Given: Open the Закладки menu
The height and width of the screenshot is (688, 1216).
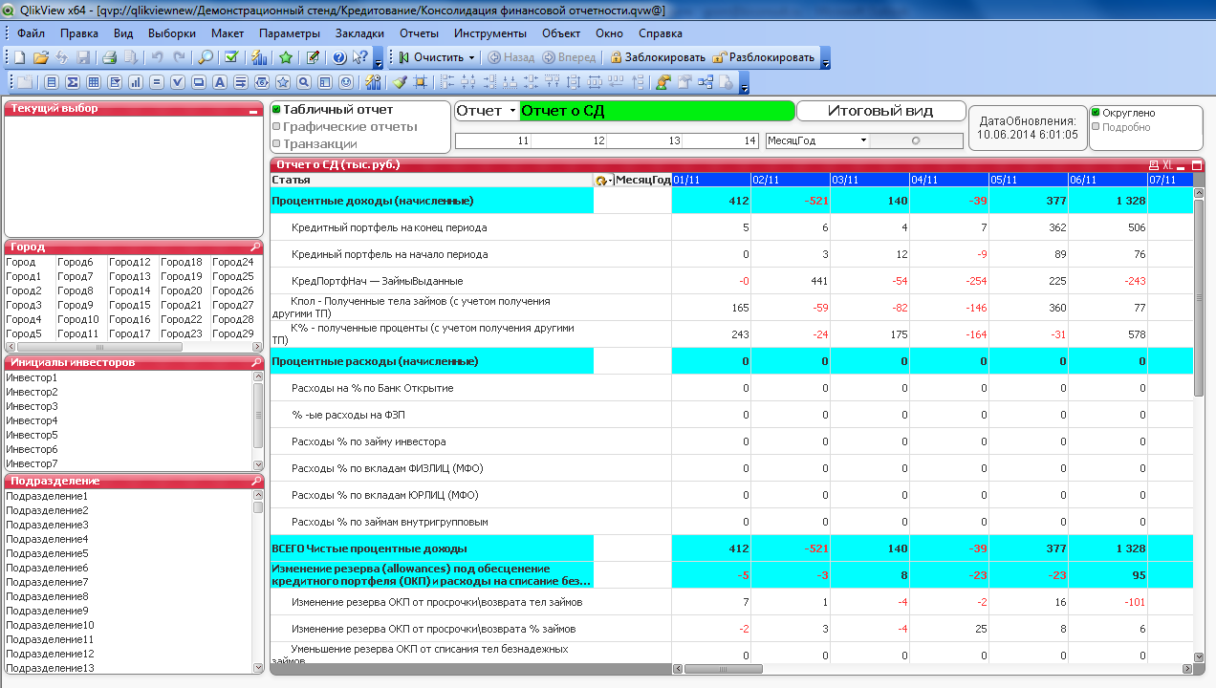Looking at the screenshot, I should (359, 32).
